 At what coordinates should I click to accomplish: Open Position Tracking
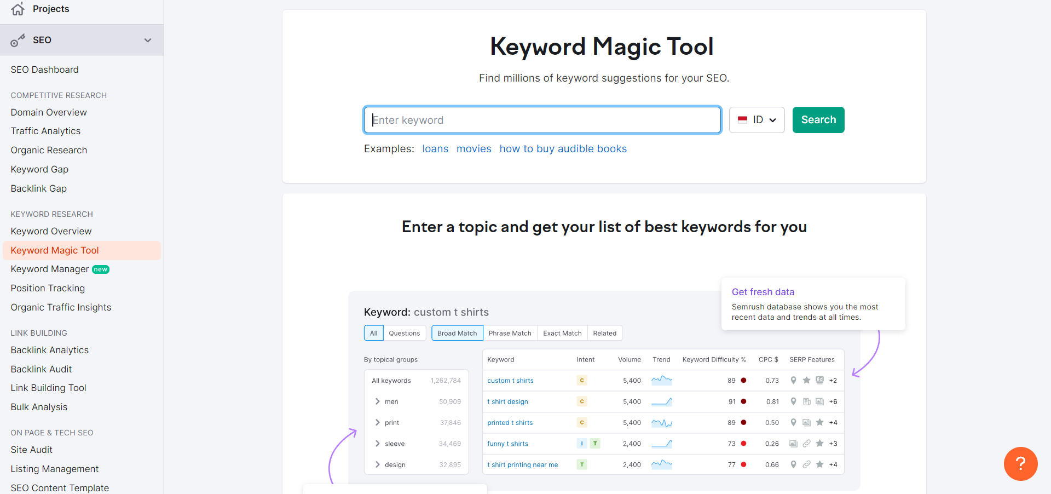point(48,288)
